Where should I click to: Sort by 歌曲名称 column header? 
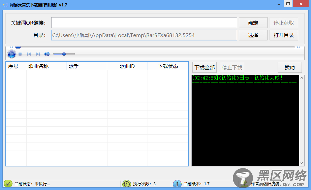(46, 66)
